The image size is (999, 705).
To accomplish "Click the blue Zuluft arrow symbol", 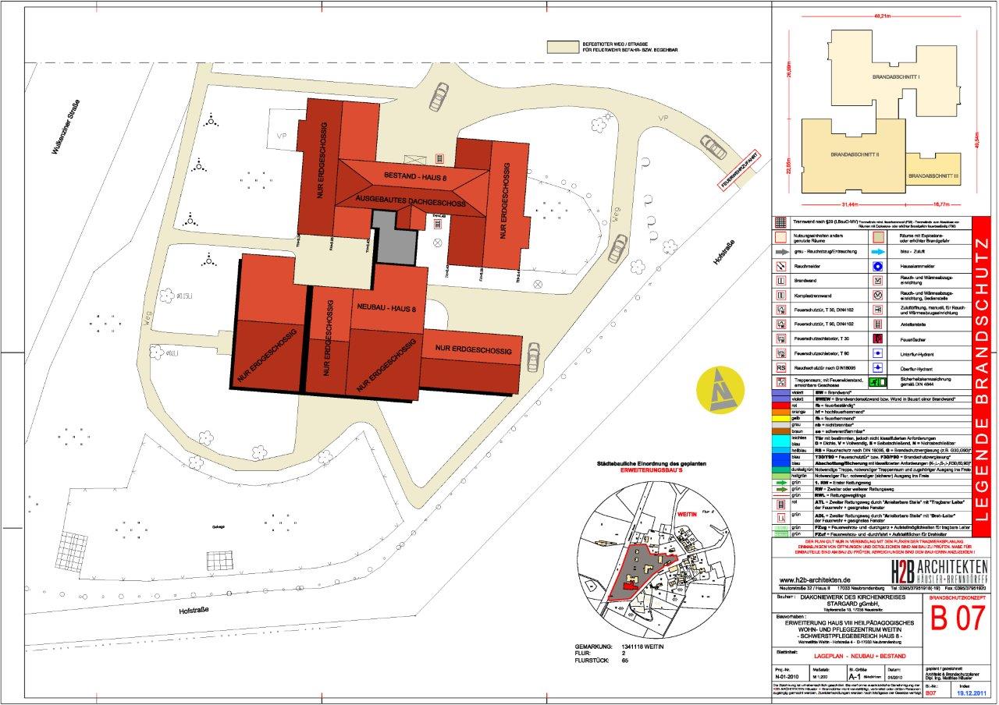I will pyautogui.click(x=878, y=252).
